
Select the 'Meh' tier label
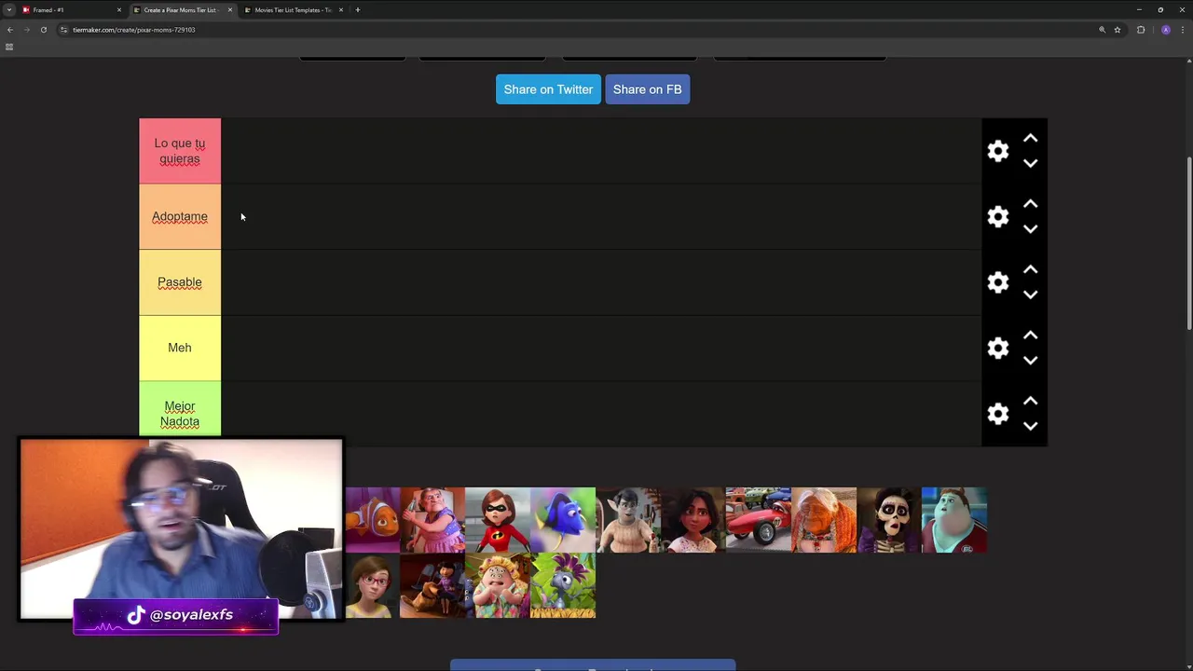180,348
